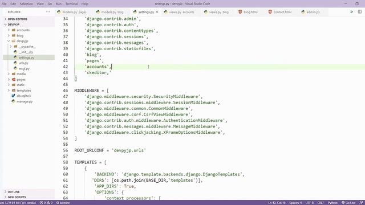Open the View menu
This screenshot has height=205, width=365.
pos(40,4)
